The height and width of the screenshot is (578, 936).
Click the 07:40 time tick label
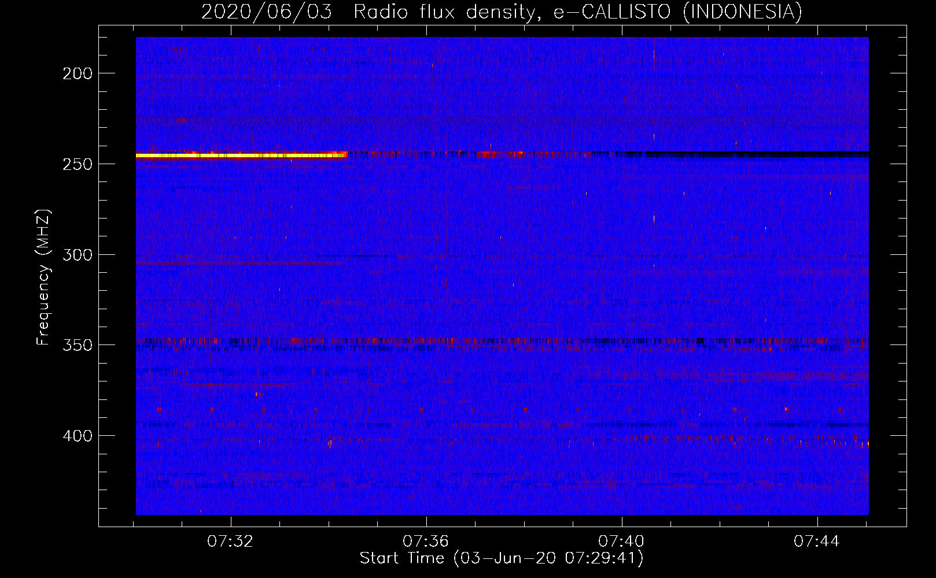621,542
